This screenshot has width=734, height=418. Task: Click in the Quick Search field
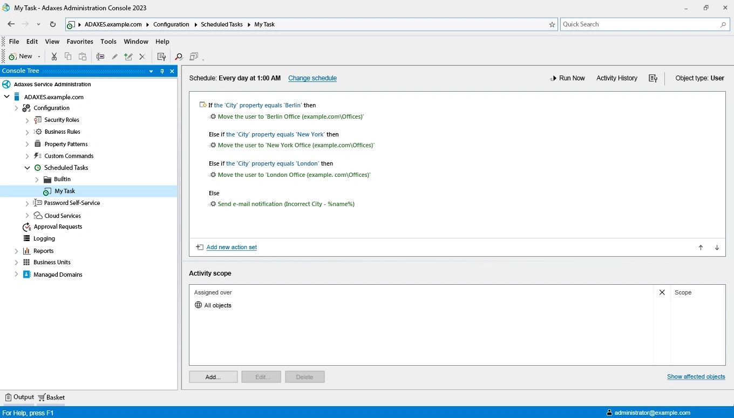pyautogui.click(x=640, y=24)
